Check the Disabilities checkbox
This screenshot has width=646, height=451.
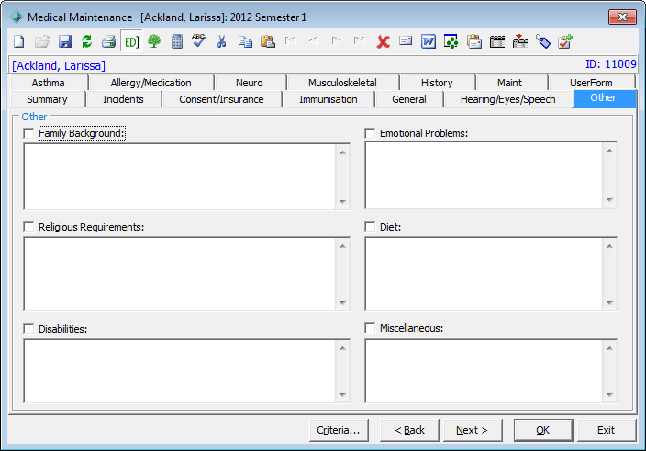click(28, 329)
